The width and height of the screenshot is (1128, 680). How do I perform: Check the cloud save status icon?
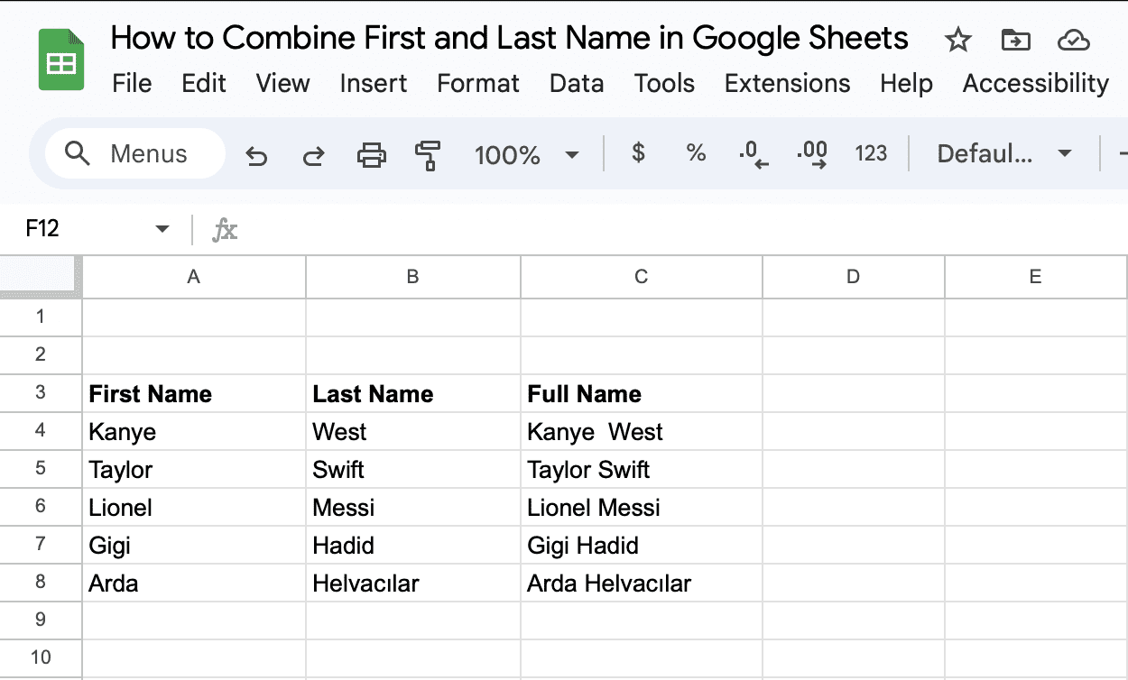click(x=1073, y=40)
